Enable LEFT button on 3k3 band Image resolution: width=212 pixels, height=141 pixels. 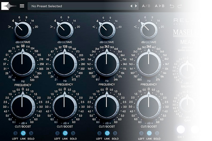coord(99,133)
